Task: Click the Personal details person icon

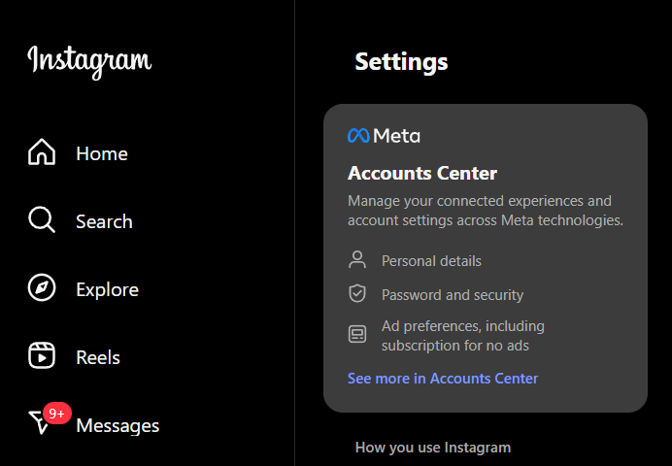Action: [x=357, y=260]
